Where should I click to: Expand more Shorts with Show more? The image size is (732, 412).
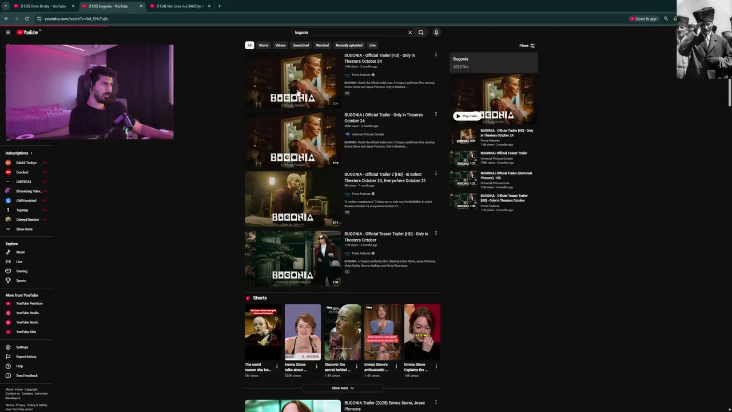point(343,388)
